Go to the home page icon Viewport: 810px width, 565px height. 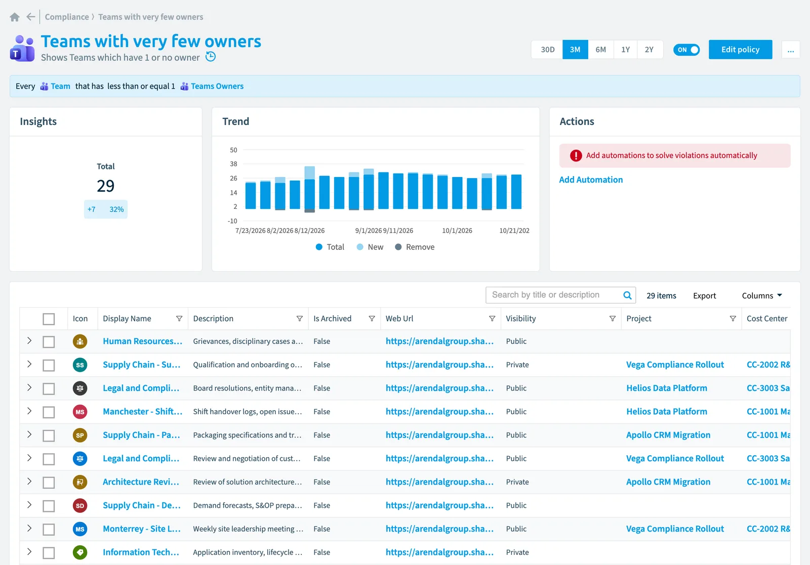click(x=15, y=17)
